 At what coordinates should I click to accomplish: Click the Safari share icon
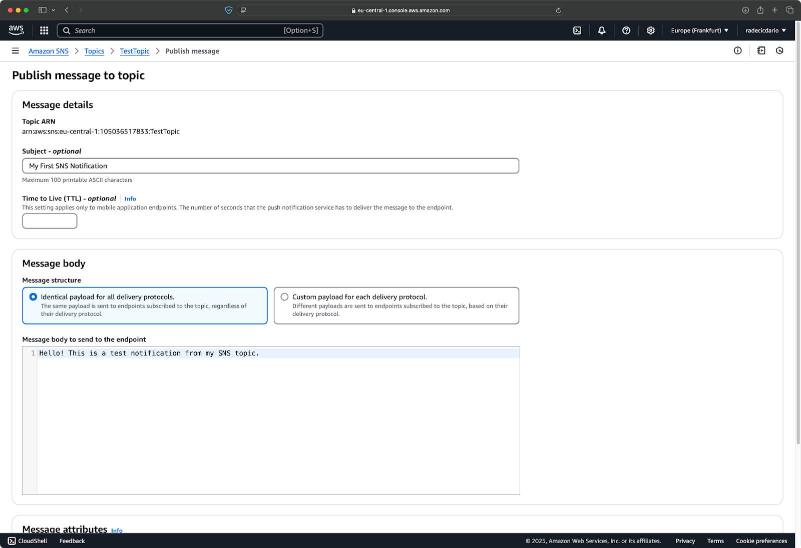(760, 10)
